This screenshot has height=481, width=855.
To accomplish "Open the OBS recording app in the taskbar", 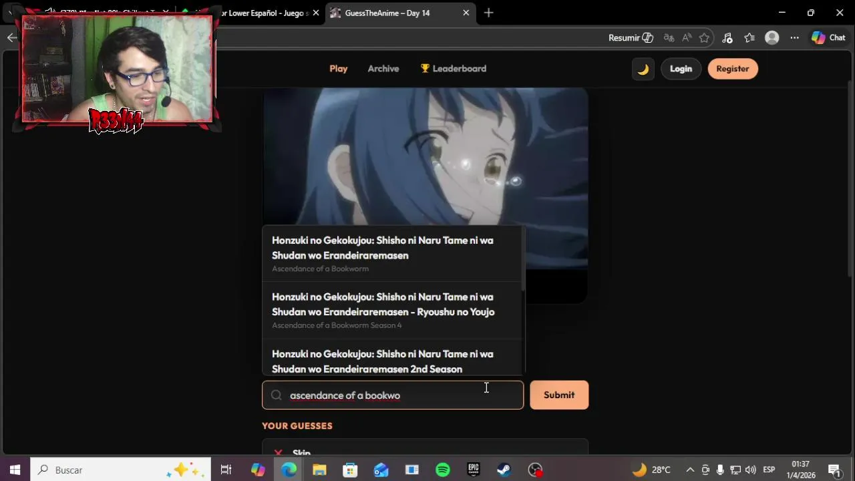I will tap(535, 470).
